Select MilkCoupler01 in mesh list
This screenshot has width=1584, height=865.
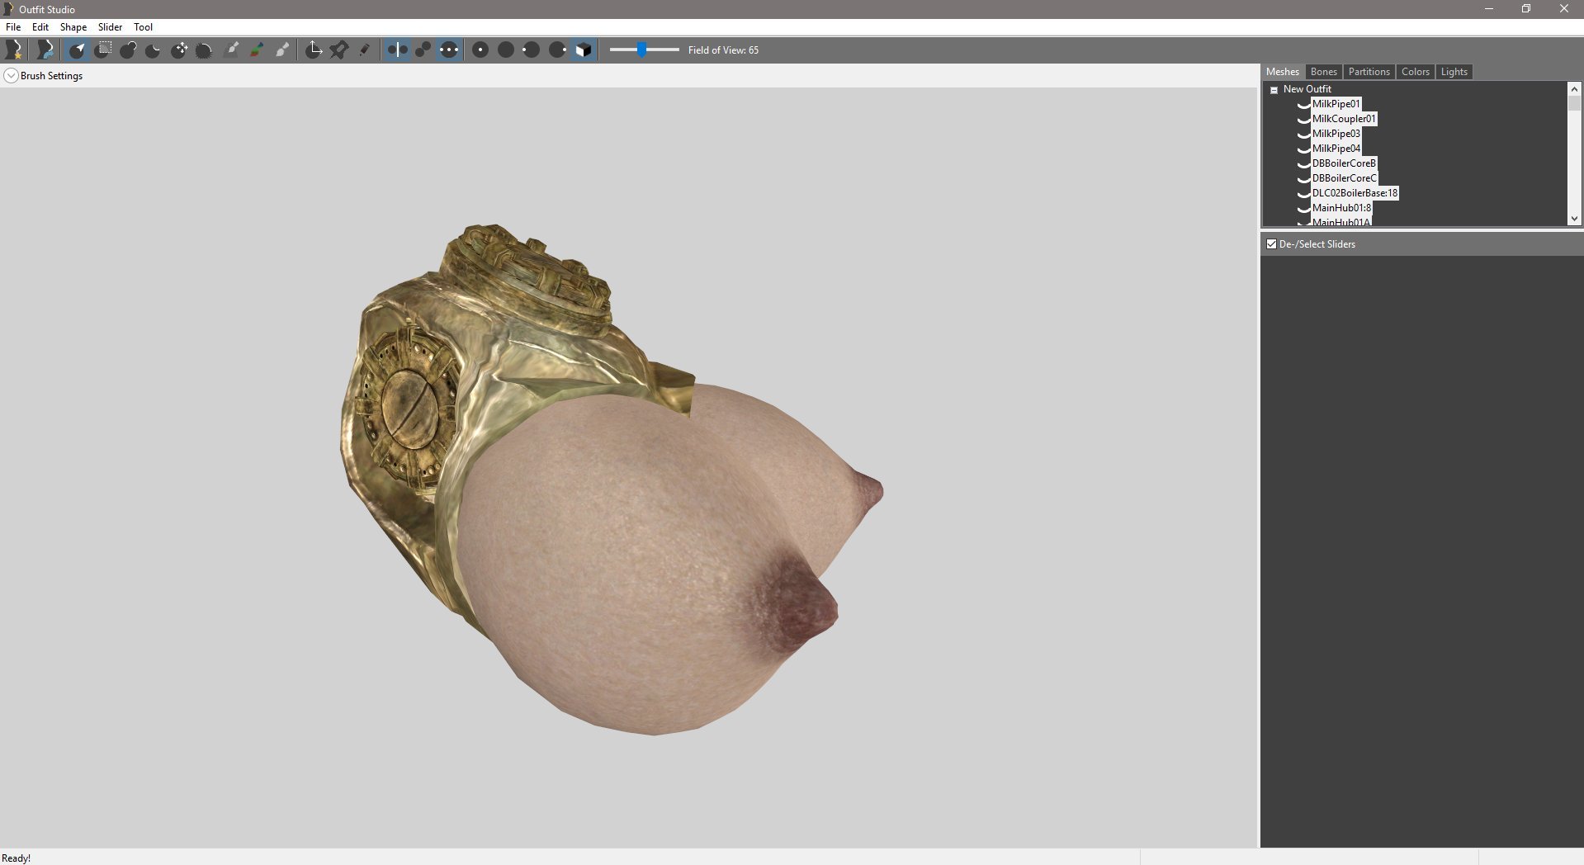tap(1344, 119)
